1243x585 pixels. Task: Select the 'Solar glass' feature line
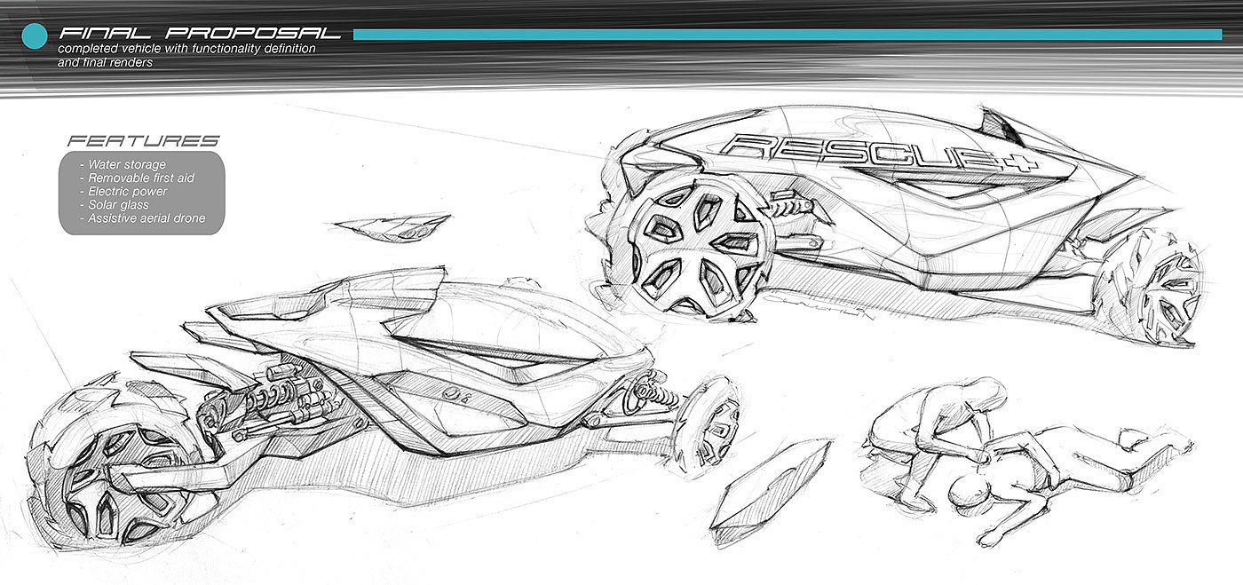tap(113, 205)
